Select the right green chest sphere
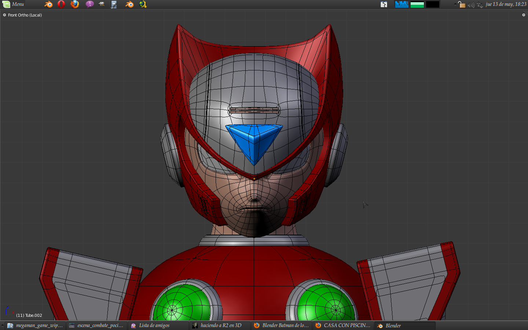Viewport: 528px width, 330px height. tap(326, 303)
